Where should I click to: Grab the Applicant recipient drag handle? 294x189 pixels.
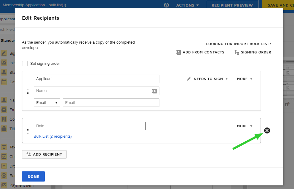(x=28, y=92)
